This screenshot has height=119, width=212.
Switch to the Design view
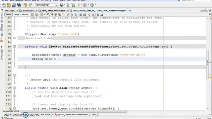[x=17, y=15]
